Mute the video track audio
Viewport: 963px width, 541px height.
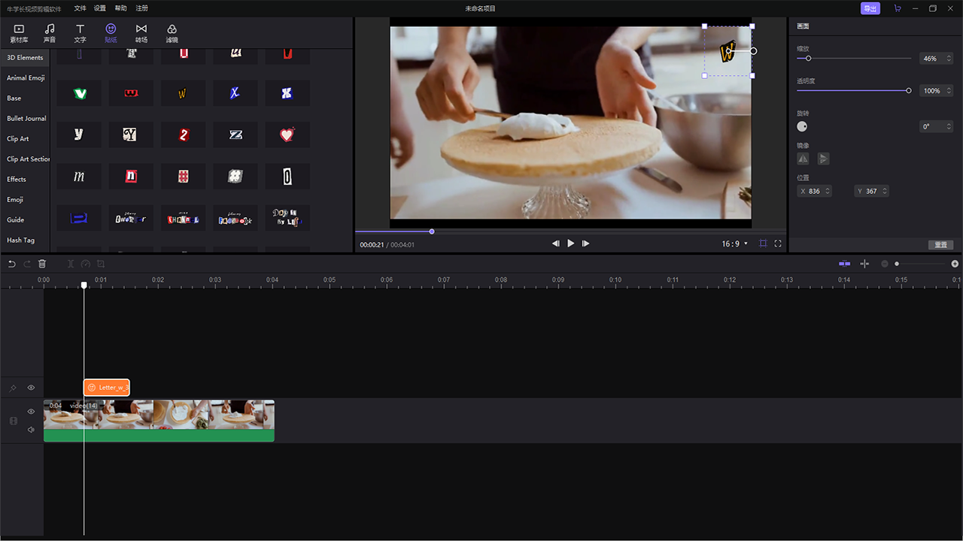[x=31, y=430]
